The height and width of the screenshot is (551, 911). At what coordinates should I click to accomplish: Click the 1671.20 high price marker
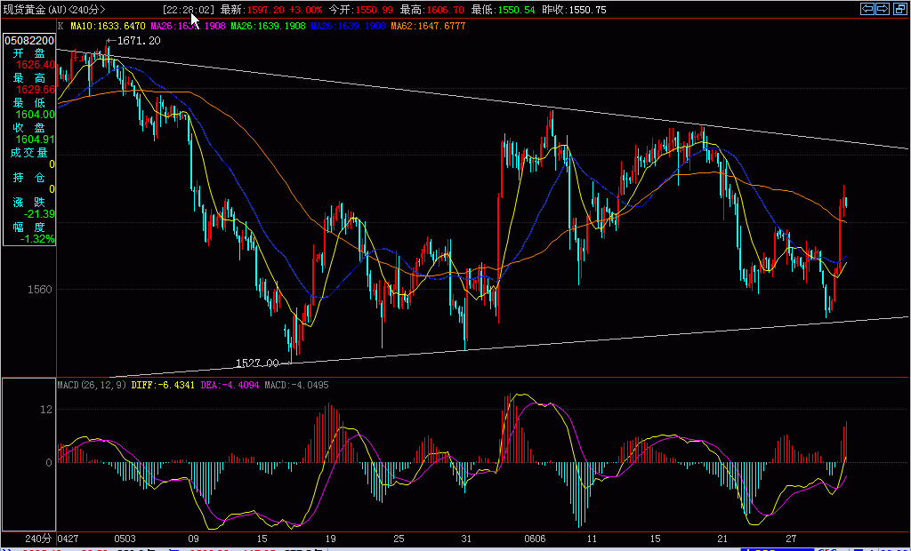[x=139, y=41]
